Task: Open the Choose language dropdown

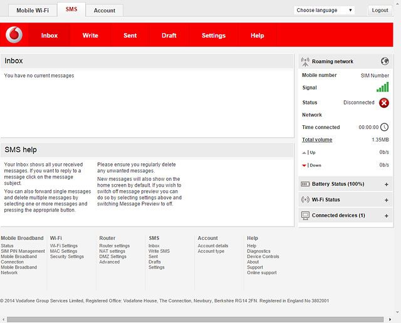Action: click(325, 10)
